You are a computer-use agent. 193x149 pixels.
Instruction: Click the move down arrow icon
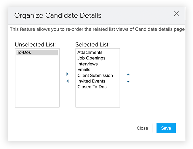coord(128,82)
